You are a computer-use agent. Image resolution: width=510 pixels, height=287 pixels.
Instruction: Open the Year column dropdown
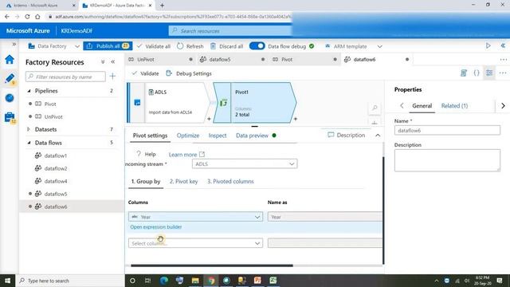[195, 217]
